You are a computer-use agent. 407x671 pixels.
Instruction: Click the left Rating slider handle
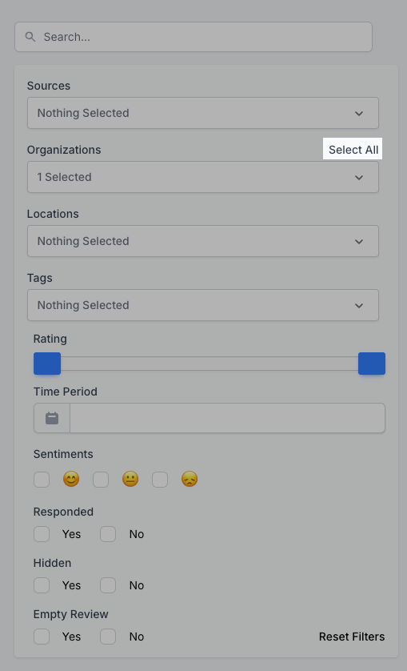click(x=47, y=364)
